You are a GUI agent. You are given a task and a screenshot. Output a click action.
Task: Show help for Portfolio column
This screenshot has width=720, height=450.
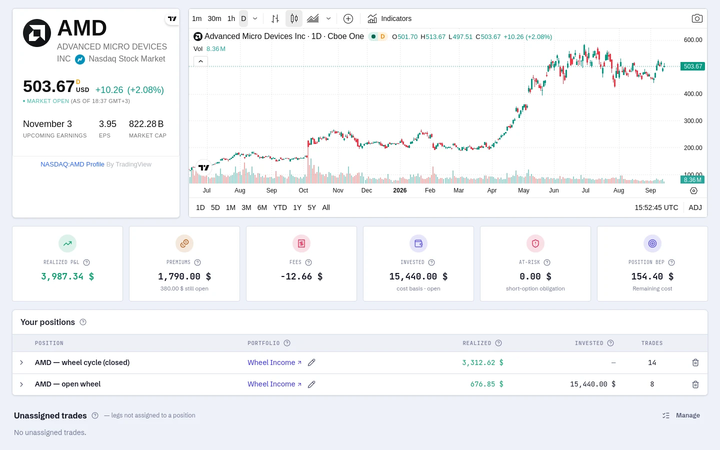point(287,343)
